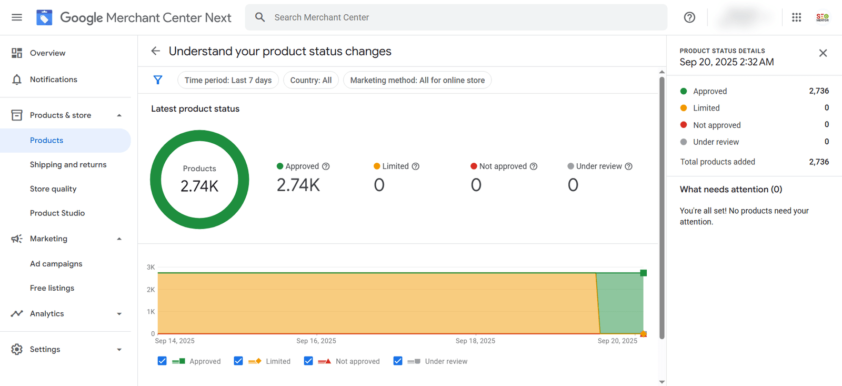
Task: Open the Country: All filter
Action: 310,80
